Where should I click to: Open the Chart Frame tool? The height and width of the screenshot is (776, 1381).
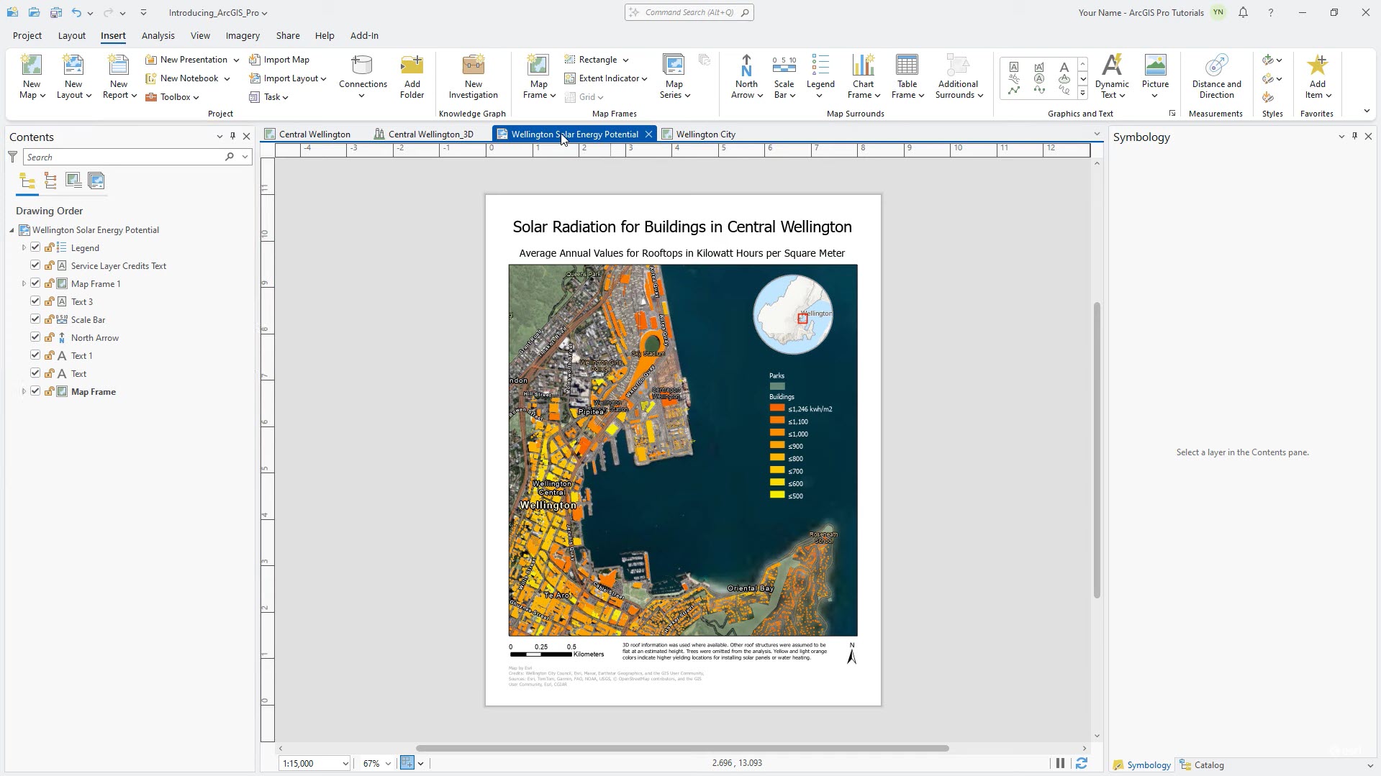pos(863,66)
